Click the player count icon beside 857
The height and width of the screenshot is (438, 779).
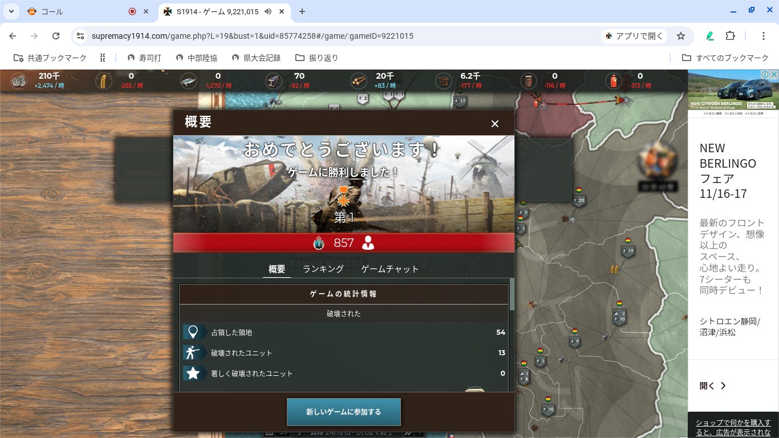(x=368, y=243)
